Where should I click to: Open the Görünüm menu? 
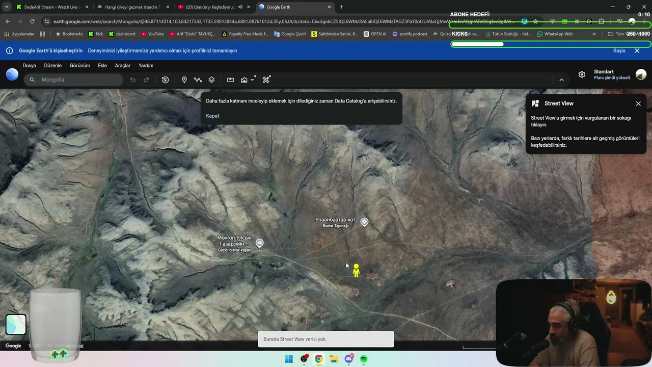coord(79,65)
